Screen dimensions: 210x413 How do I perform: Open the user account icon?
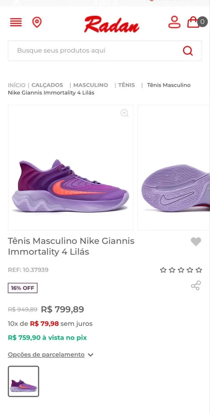(x=174, y=22)
